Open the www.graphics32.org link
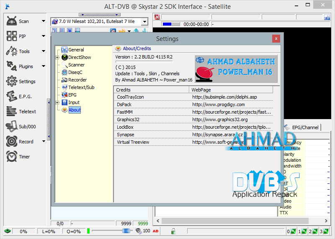This screenshot has width=335, height=239. [x=220, y=119]
